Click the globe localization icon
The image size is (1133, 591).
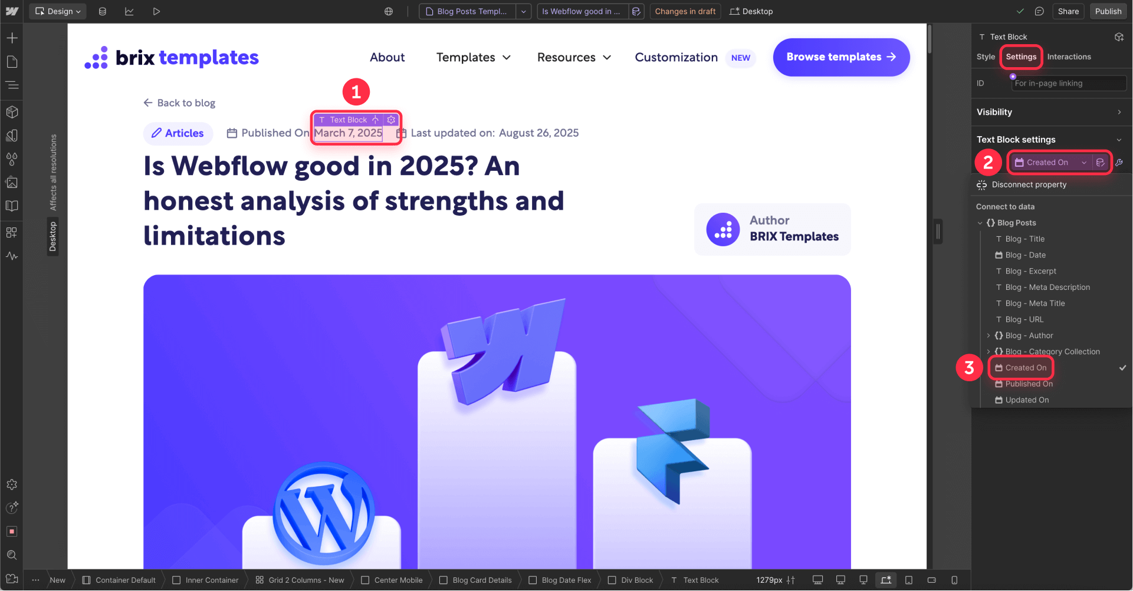pyautogui.click(x=389, y=11)
